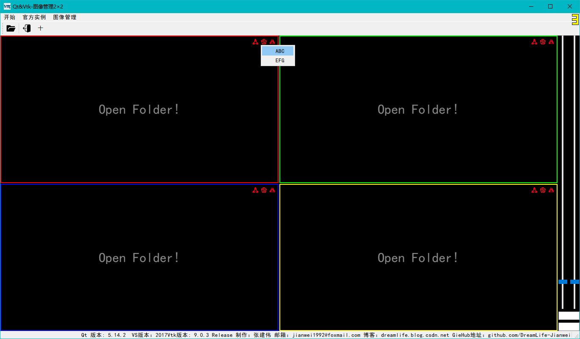
Task: Click the circular gear icon in the green viewport
Action: pyautogui.click(x=543, y=42)
